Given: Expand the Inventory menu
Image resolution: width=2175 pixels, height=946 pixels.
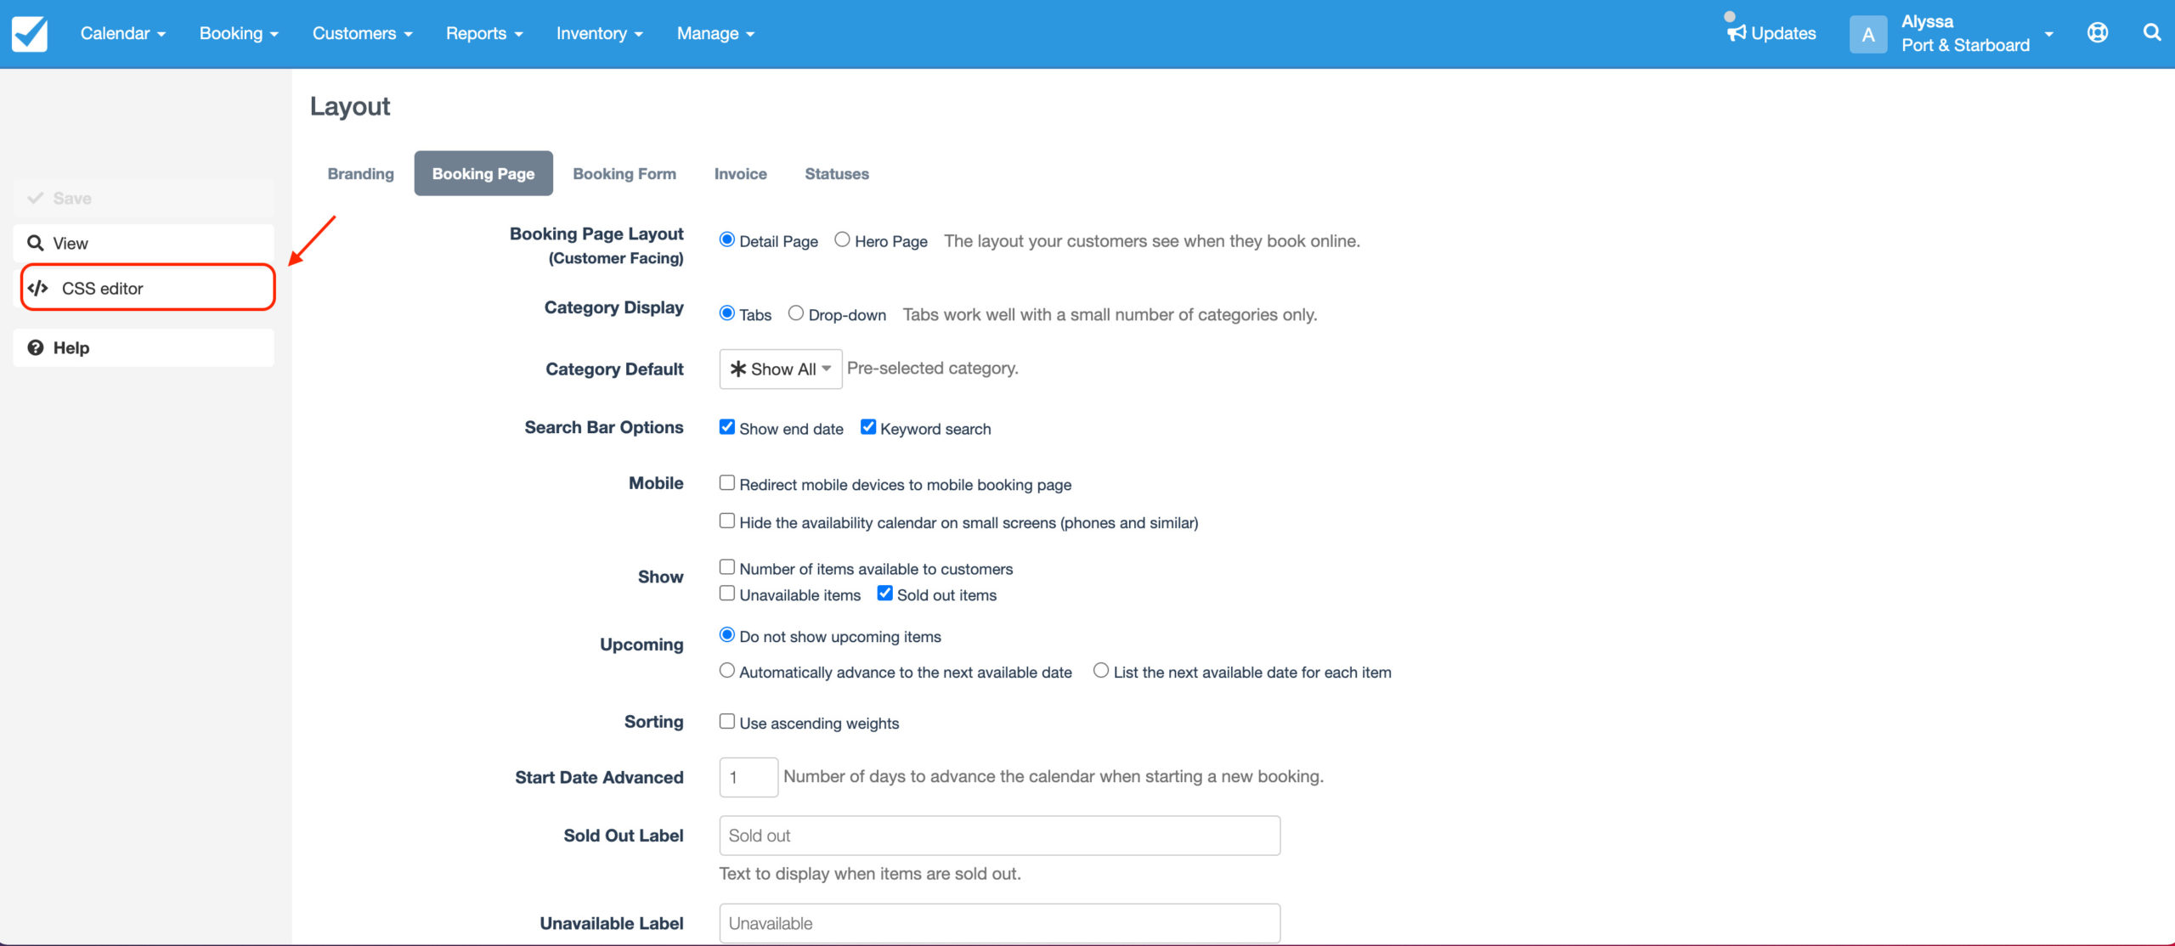Looking at the screenshot, I should click(x=599, y=33).
